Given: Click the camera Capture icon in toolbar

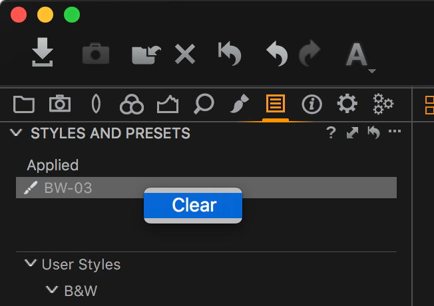Looking at the screenshot, I should point(96,53).
